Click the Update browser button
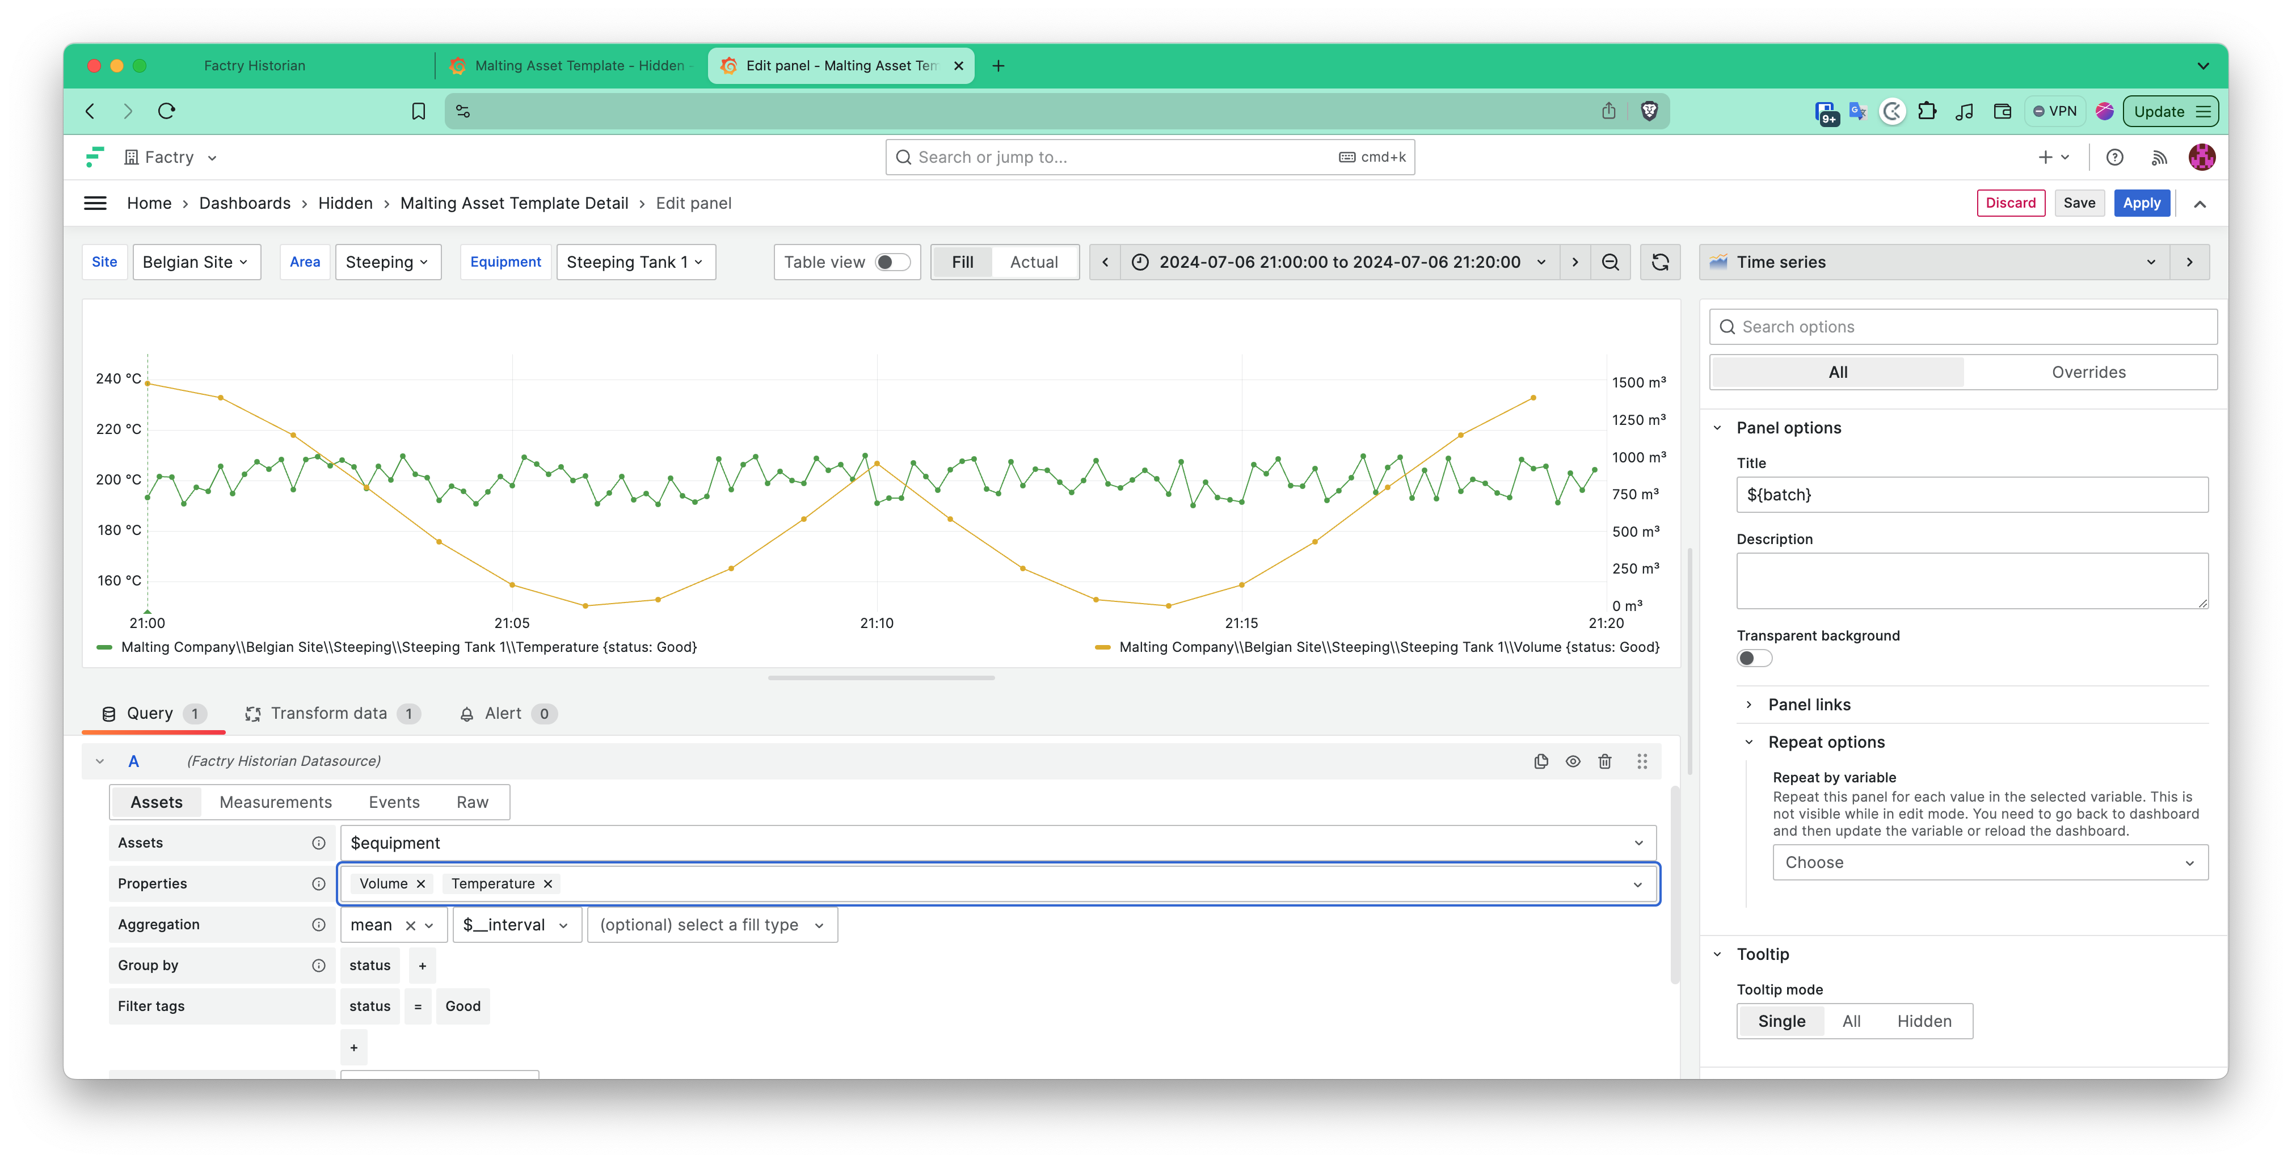 (x=2171, y=111)
